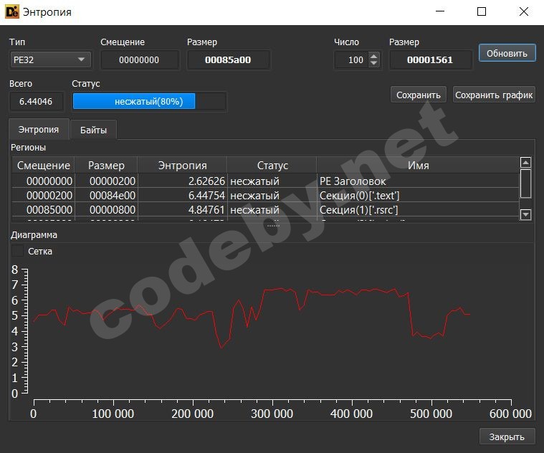Click the Обновить button
The width and height of the screenshot is (544, 453).
507,53
